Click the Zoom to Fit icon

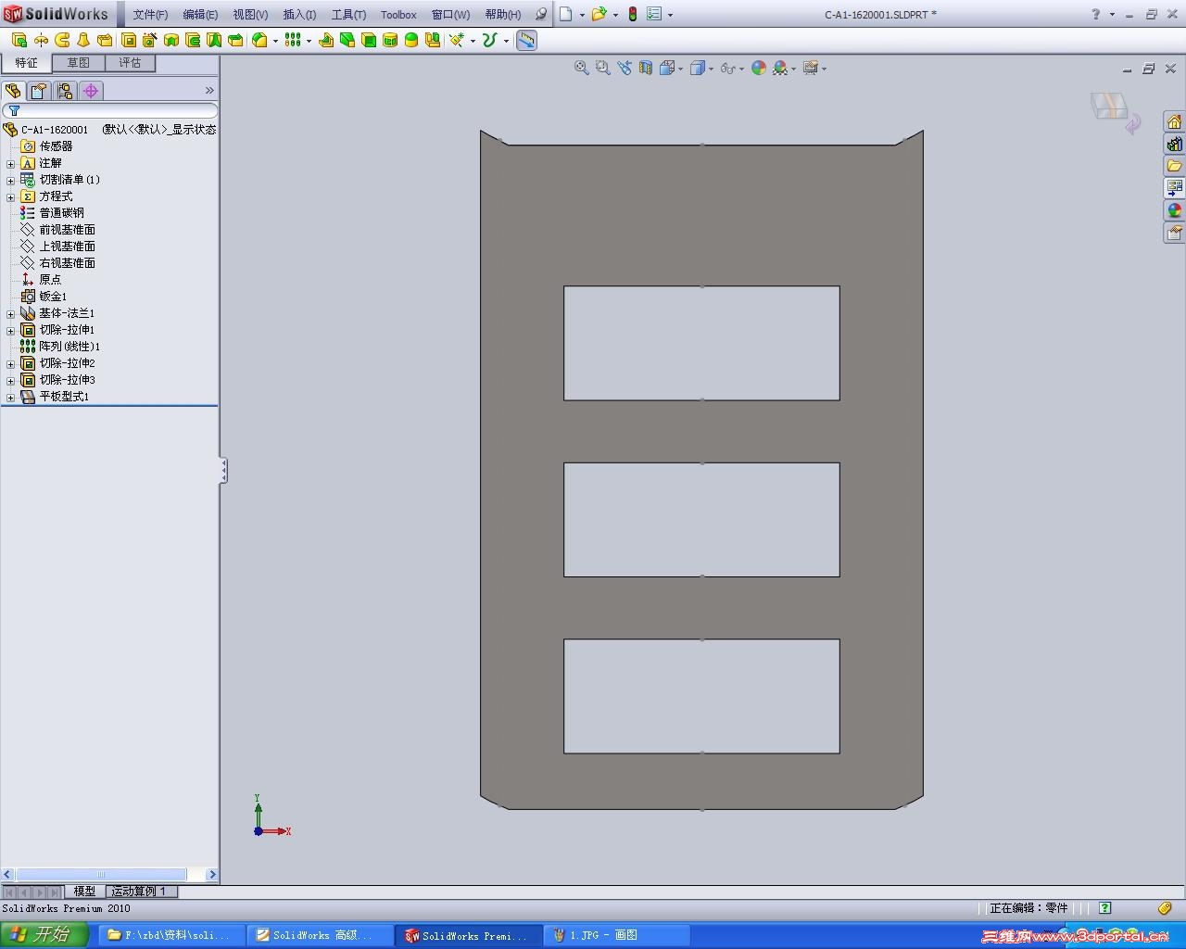click(x=581, y=68)
